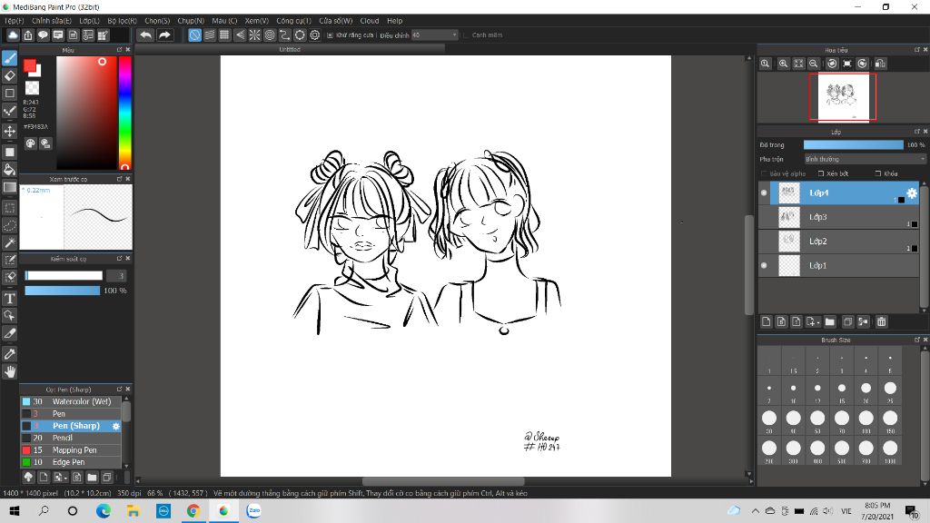The image size is (930, 523).
Task: Click the red foreground color swatch
Action: [x=30, y=65]
